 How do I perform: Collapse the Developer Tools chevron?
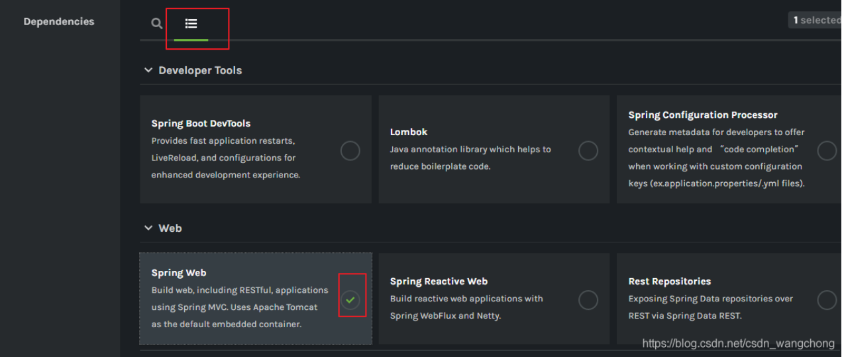coord(148,70)
